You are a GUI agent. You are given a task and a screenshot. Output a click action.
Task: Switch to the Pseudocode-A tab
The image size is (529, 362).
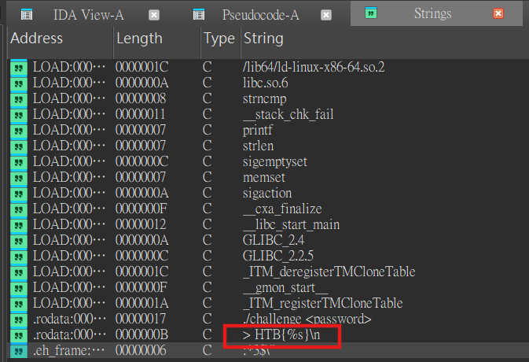260,15
